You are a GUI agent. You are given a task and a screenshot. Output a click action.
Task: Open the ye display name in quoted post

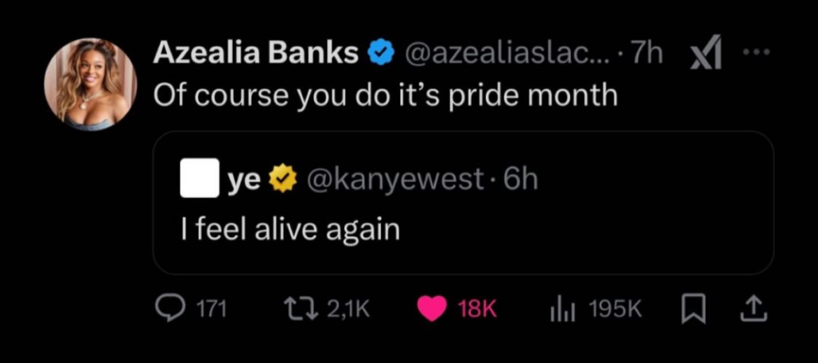(x=243, y=180)
